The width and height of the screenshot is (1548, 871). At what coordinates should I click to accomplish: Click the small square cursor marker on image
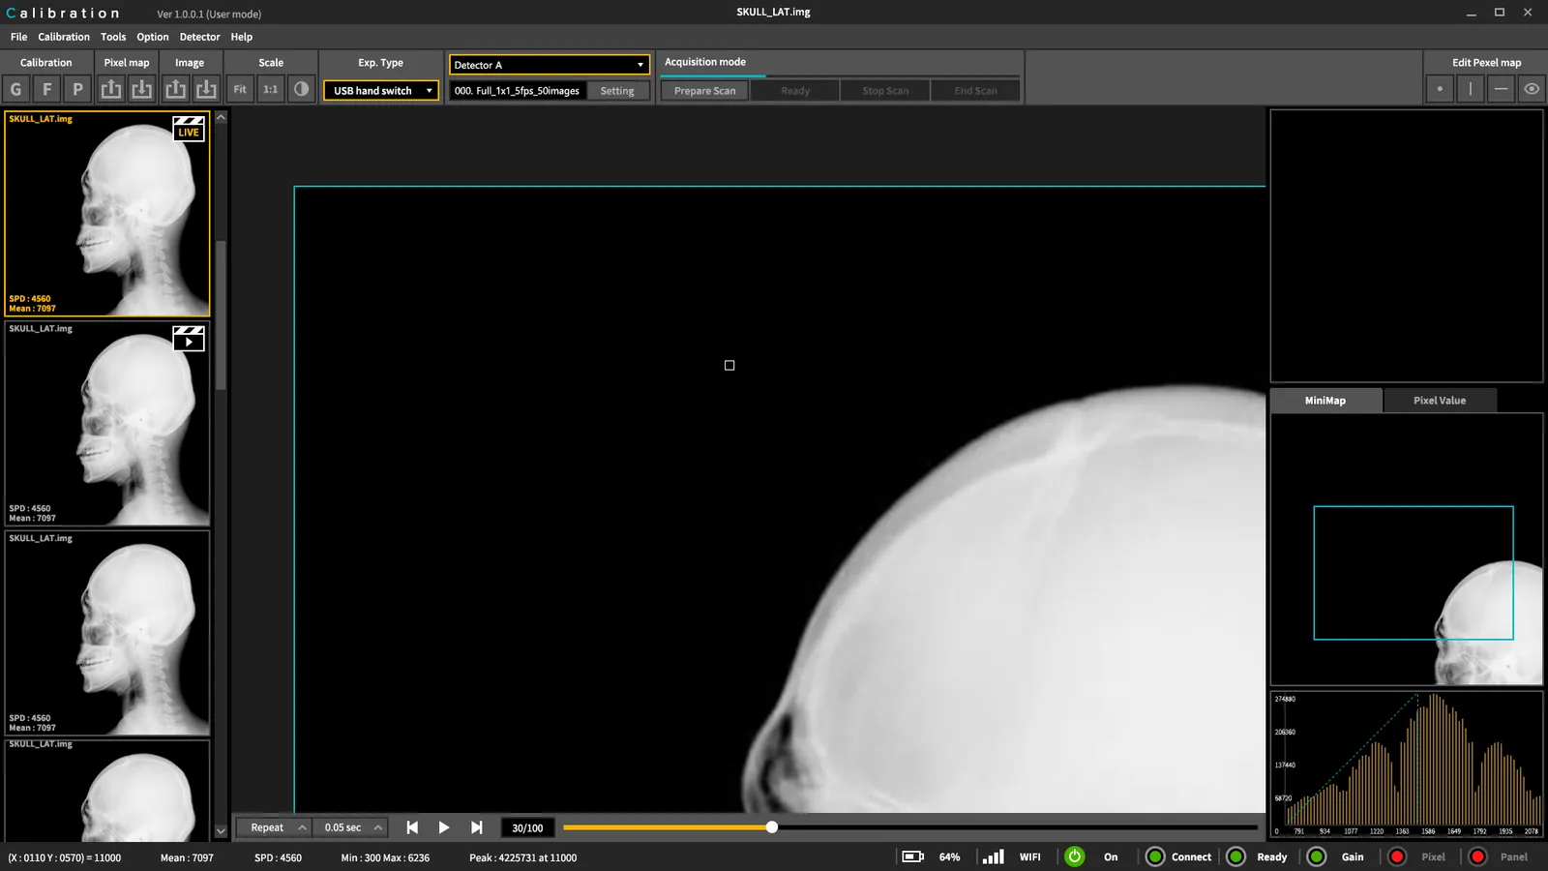(x=729, y=366)
